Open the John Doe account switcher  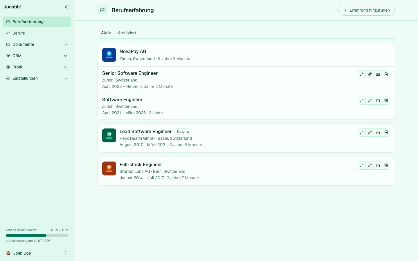click(37, 253)
